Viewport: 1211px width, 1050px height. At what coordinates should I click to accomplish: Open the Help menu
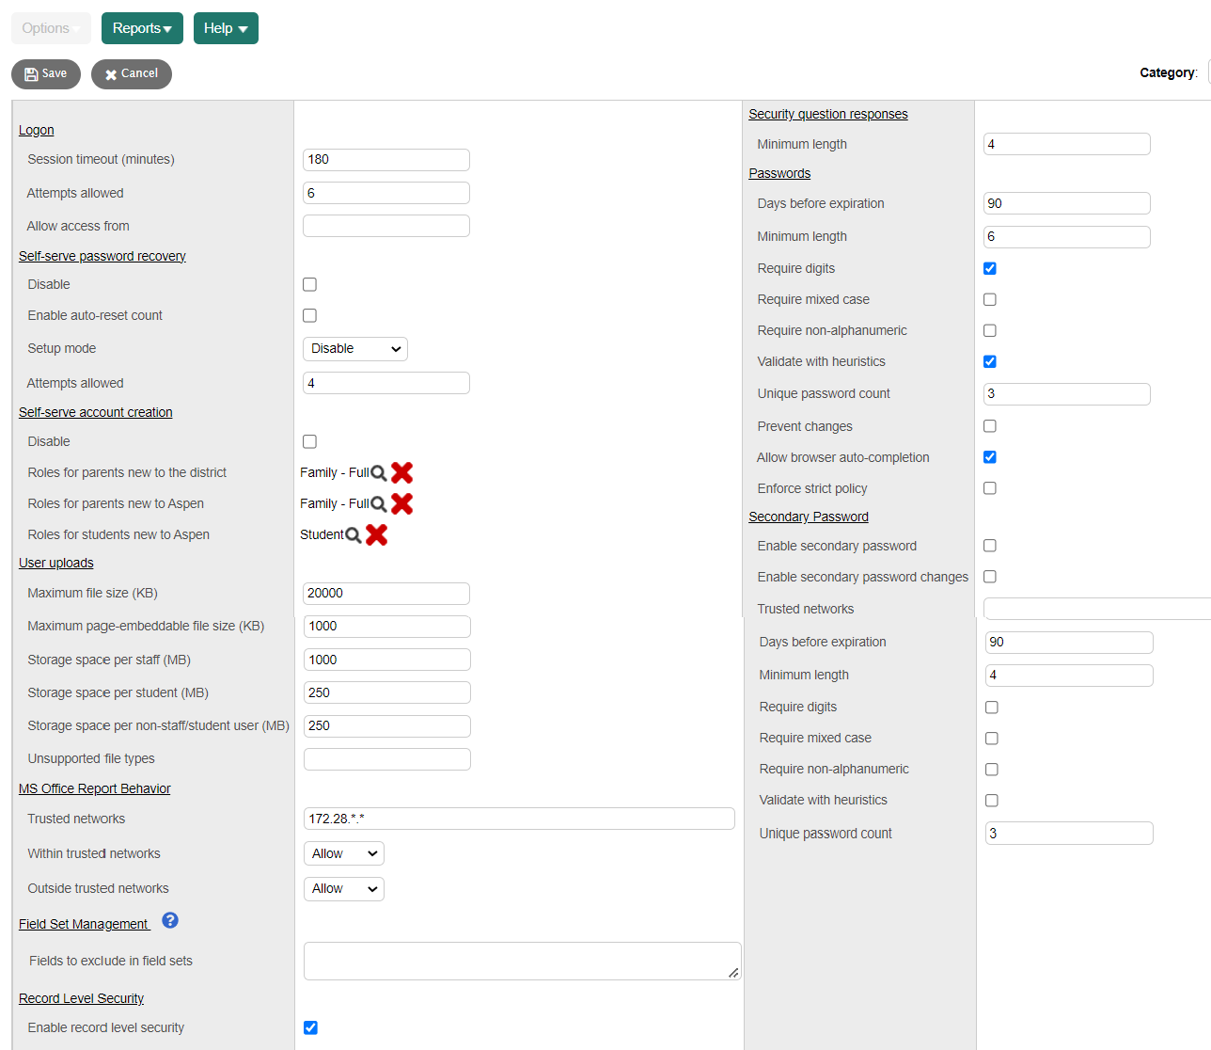[226, 28]
